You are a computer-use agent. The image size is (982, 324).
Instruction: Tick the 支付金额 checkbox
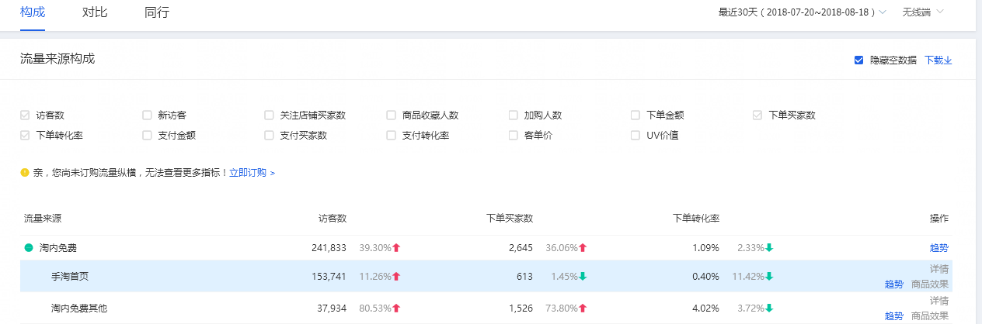tap(147, 136)
